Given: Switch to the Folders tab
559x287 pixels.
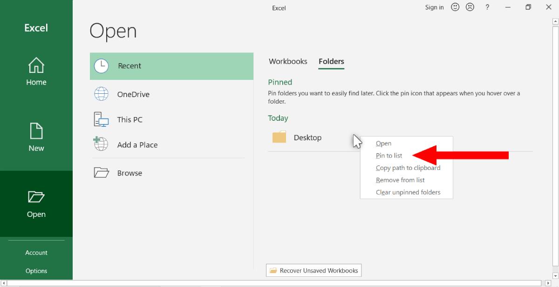Looking at the screenshot, I should [331, 61].
